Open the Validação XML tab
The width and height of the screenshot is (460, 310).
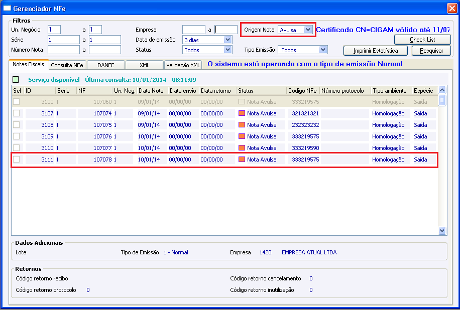tap(183, 65)
